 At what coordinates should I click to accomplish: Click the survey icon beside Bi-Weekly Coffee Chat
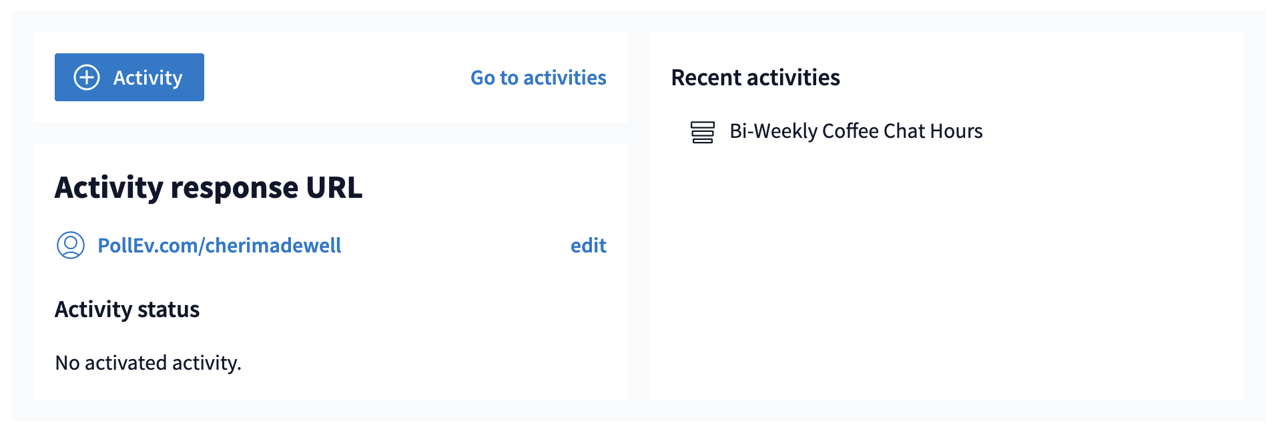[x=702, y=132]
